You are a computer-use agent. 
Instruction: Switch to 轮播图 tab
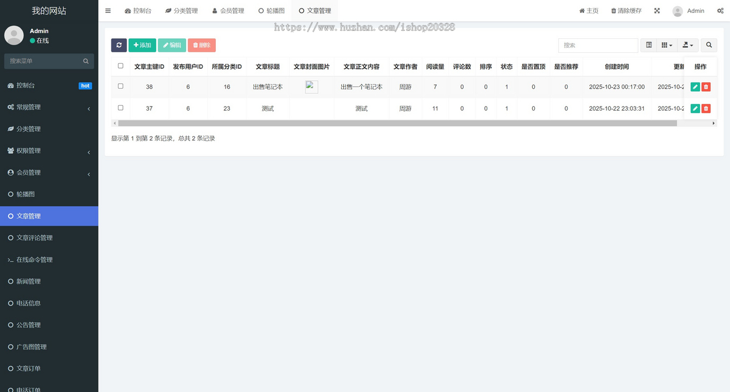click(271, 11)
